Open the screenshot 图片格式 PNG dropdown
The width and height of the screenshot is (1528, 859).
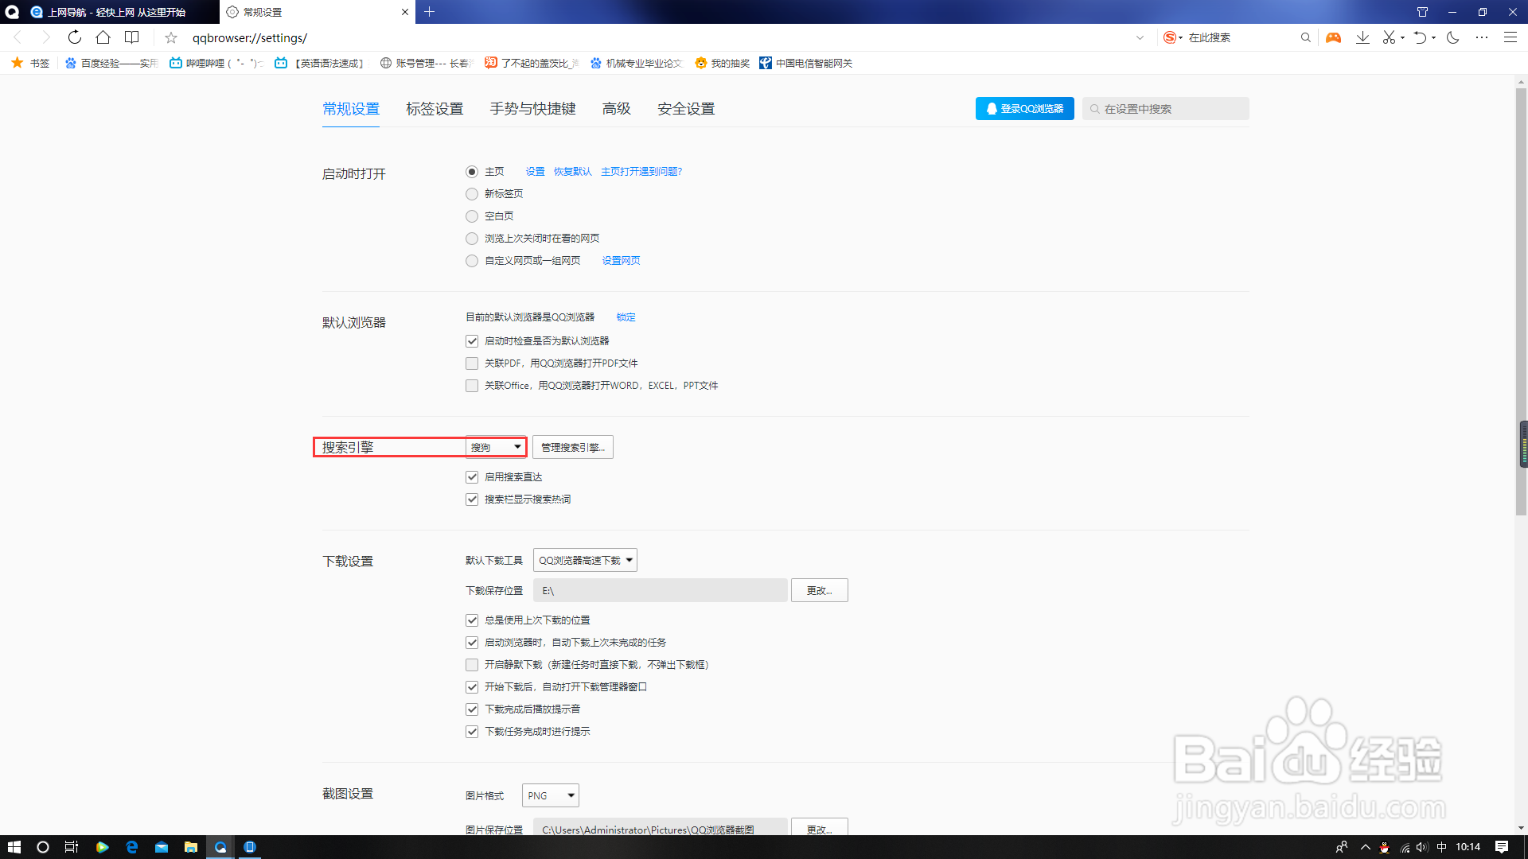(x=550, y=795)
